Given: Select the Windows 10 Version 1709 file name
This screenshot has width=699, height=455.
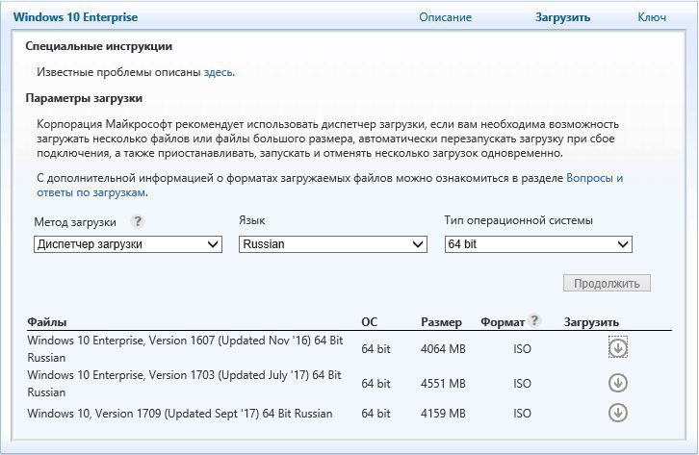Looking at the screenshot, I should 180,413.
